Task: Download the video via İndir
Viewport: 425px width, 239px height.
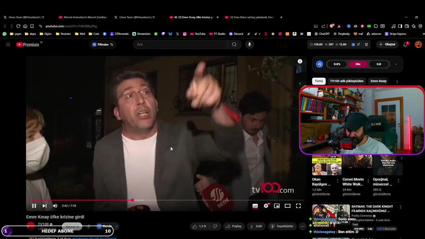Action: click(256, 226)
